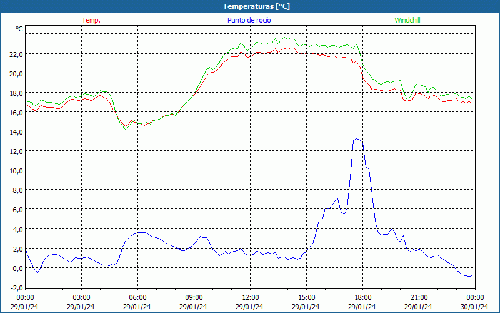The image size is (500, 313).
Task: Click the blue Punto de rocío legend label
Action: [x=249, y=20]
